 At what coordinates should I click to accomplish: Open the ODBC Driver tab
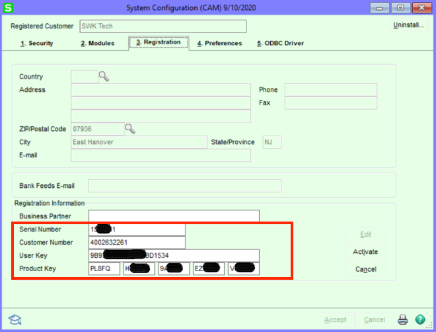point(280,43)
